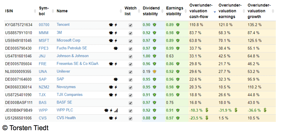282x136 pixels.
Task: Click the lightning bolt icon in Novozymes row
Action: click(x=116, y=87)
